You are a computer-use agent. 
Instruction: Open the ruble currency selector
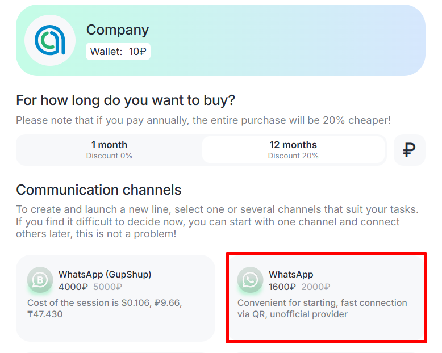click(409, 150)
